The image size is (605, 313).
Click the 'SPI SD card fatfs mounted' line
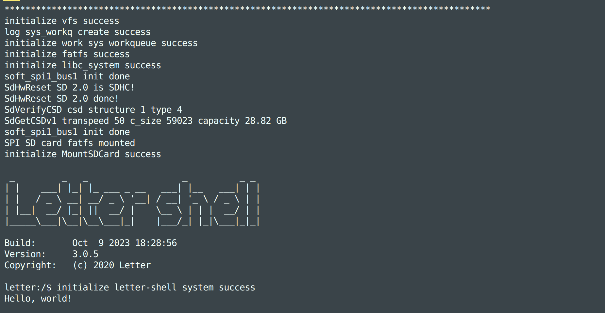pos(70,143)
